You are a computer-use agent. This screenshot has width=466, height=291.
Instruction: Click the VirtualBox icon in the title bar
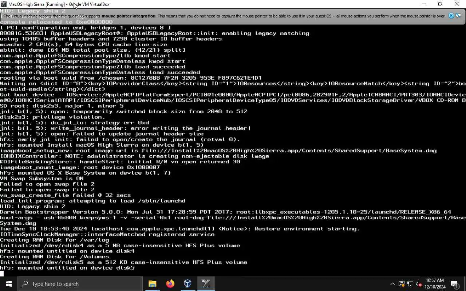pyautogui.click(x=4, y=4)
